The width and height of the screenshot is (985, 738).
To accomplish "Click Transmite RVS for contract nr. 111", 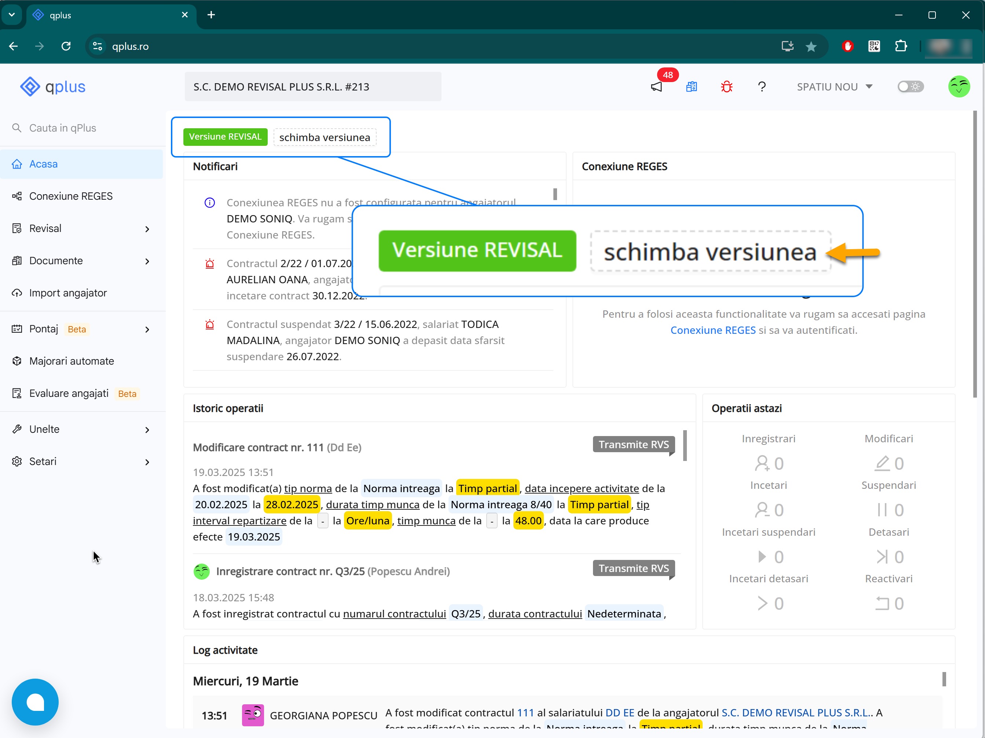I will [634, 444].
